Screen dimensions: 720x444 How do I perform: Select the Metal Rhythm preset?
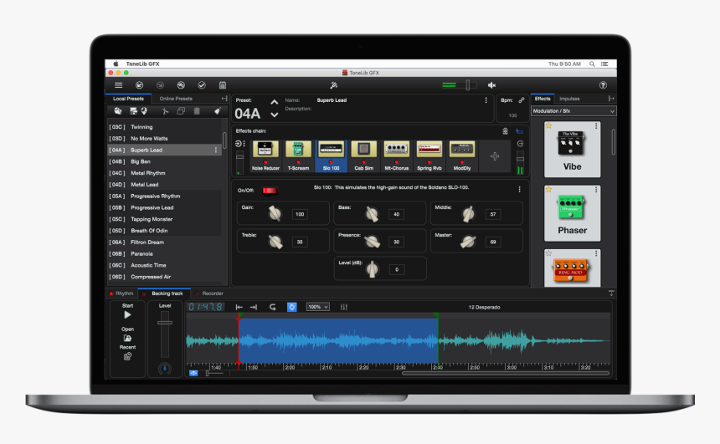(x=164, y=173)
